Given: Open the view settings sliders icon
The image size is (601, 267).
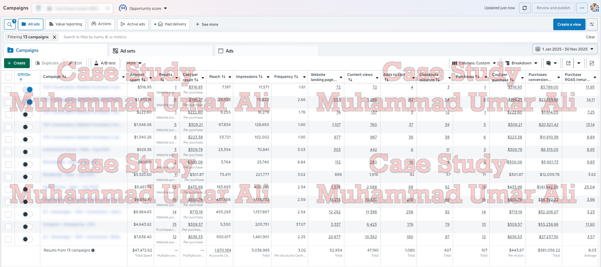Looking at the screenshot, I should (x=592, y=24).
